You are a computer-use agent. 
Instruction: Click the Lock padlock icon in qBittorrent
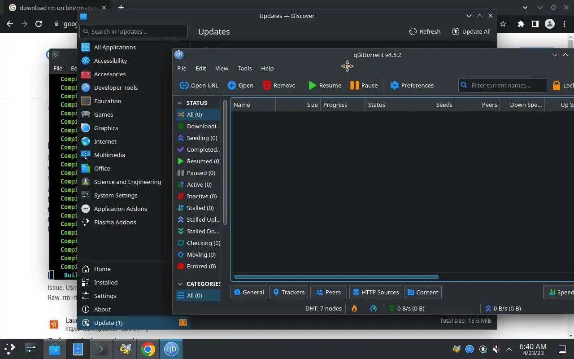pyautogui.click(x=557, y=85)
